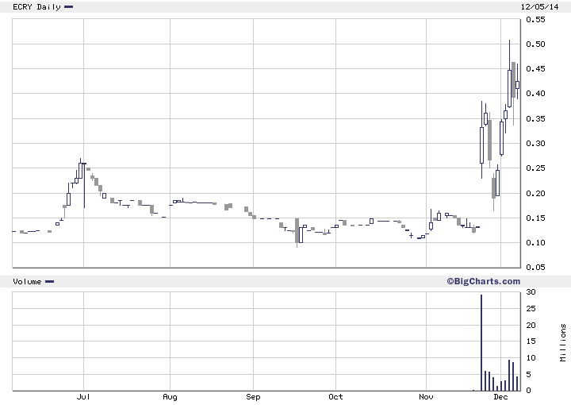
Task: Click the Aug month axis label
Action: [170, 397]
